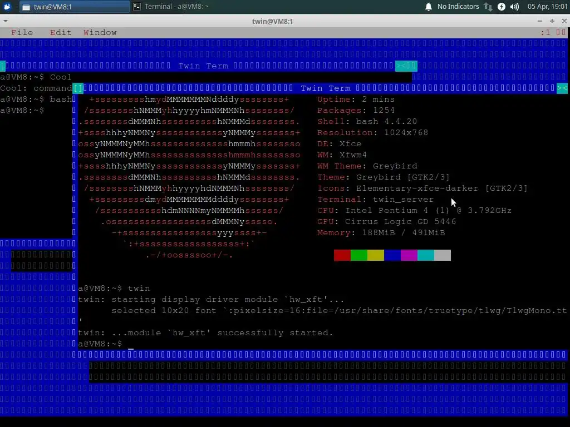
Task: Click the 'hw_xft successfully started' line
Action: coord(206,333)
